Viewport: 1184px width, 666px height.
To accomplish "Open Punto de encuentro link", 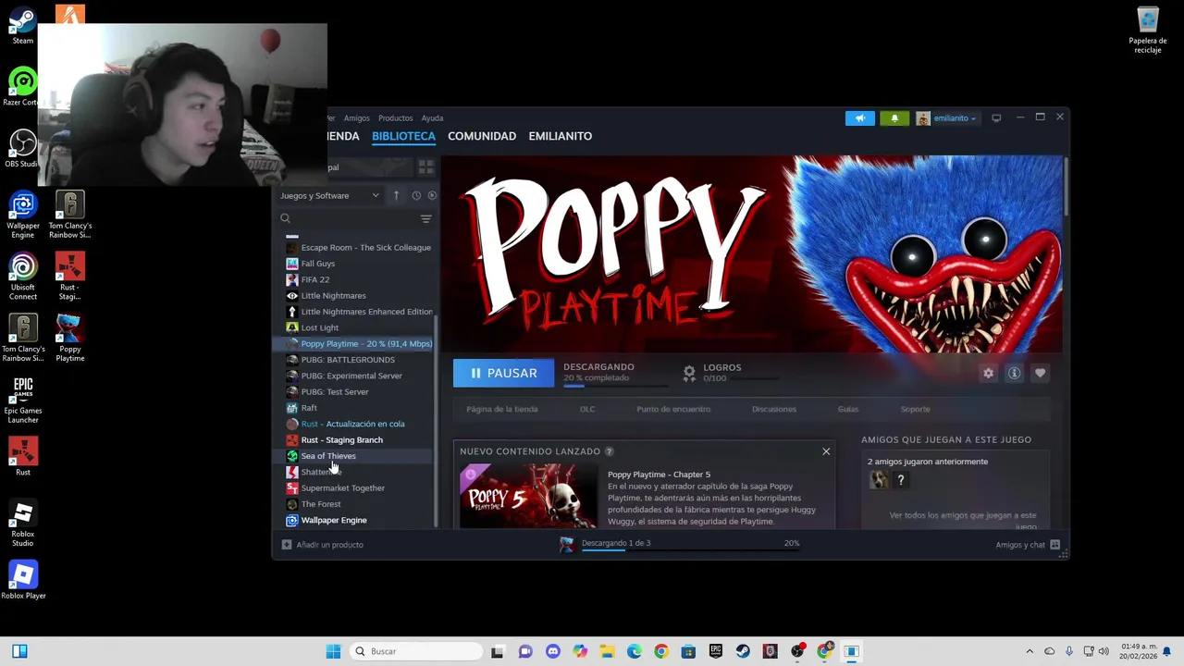I will pos(673,409).
